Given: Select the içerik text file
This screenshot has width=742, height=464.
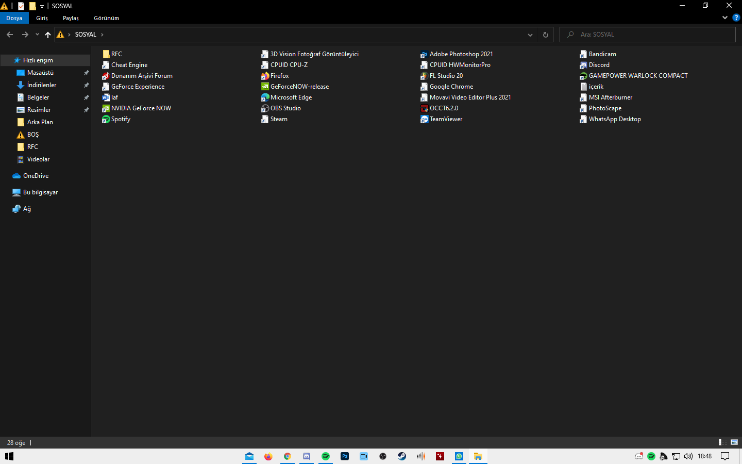Looking at the screenshot, I should 592,87.
